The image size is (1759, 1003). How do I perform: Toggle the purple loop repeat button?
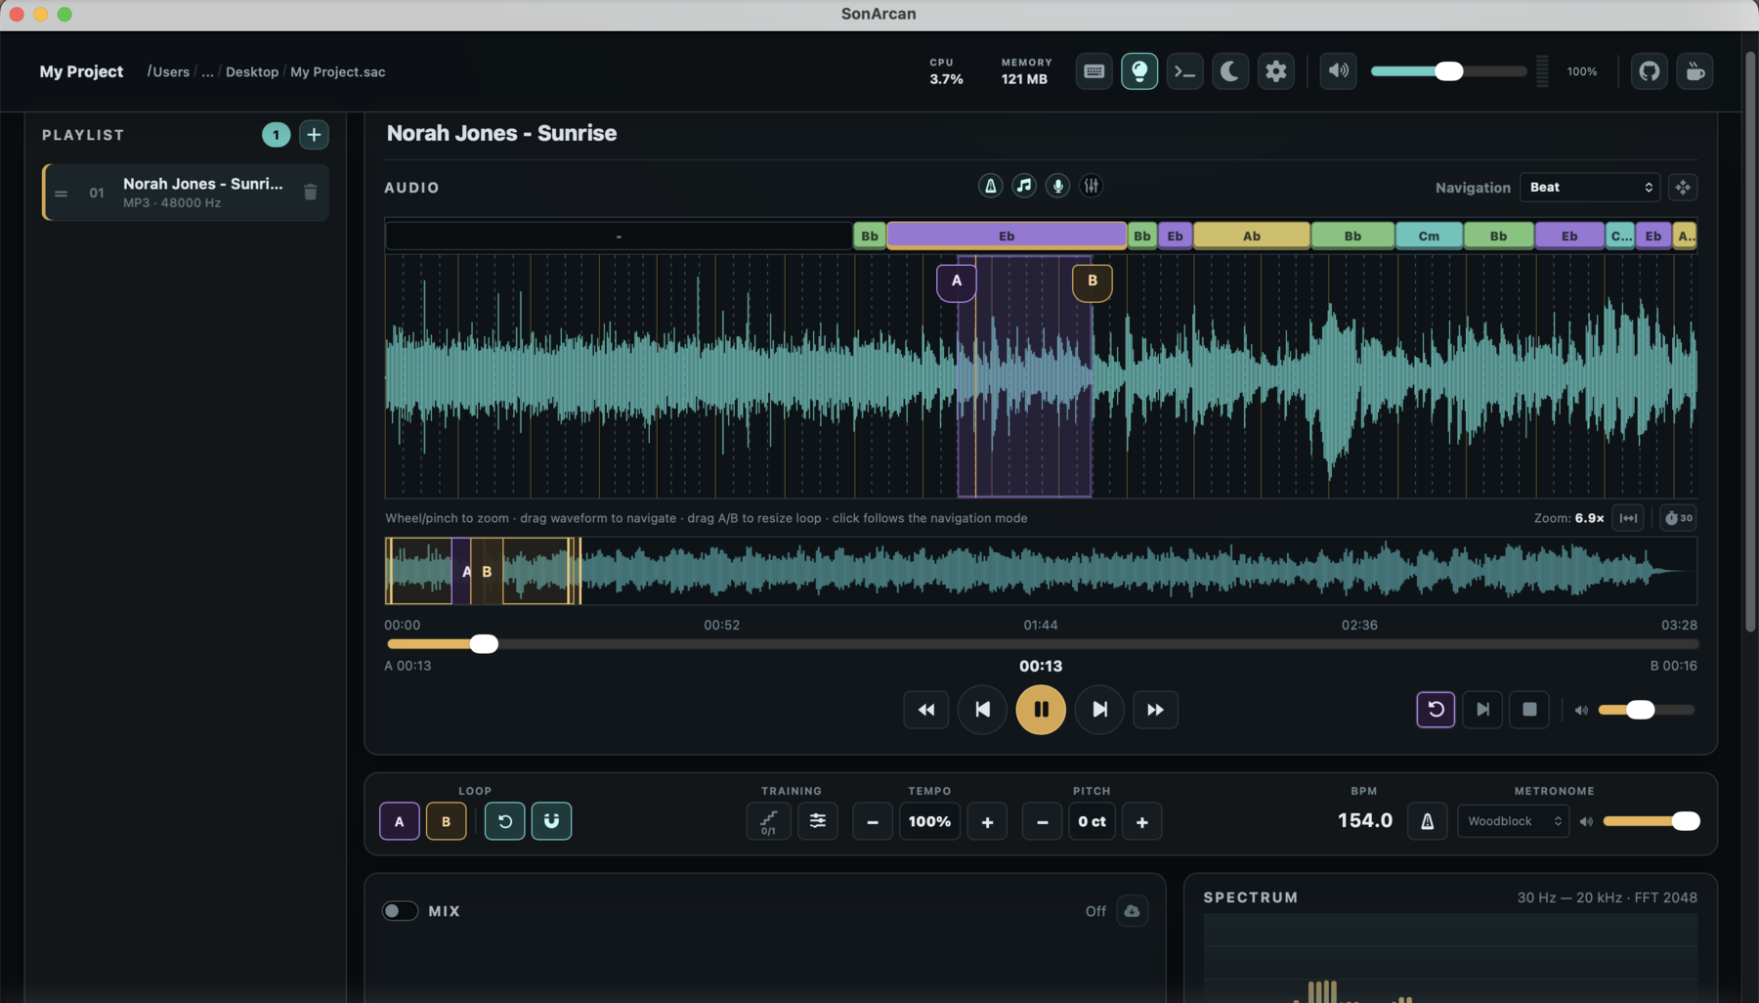(x=1436, y=710)
